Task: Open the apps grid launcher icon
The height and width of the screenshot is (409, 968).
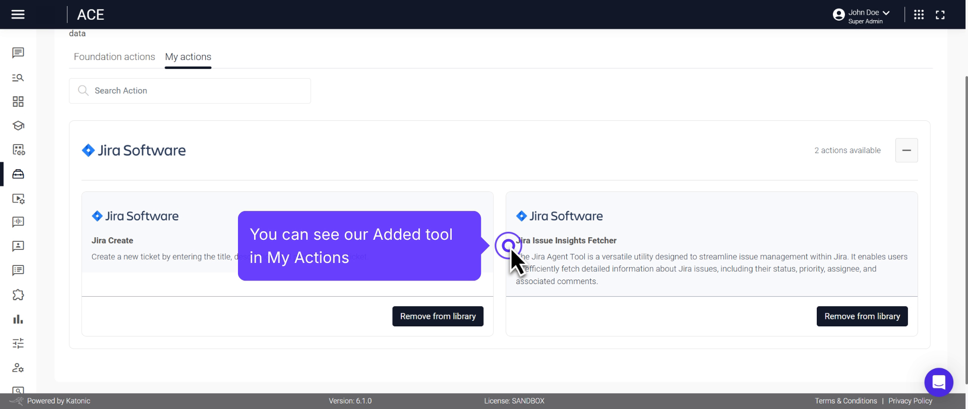Action: point(919,15)
